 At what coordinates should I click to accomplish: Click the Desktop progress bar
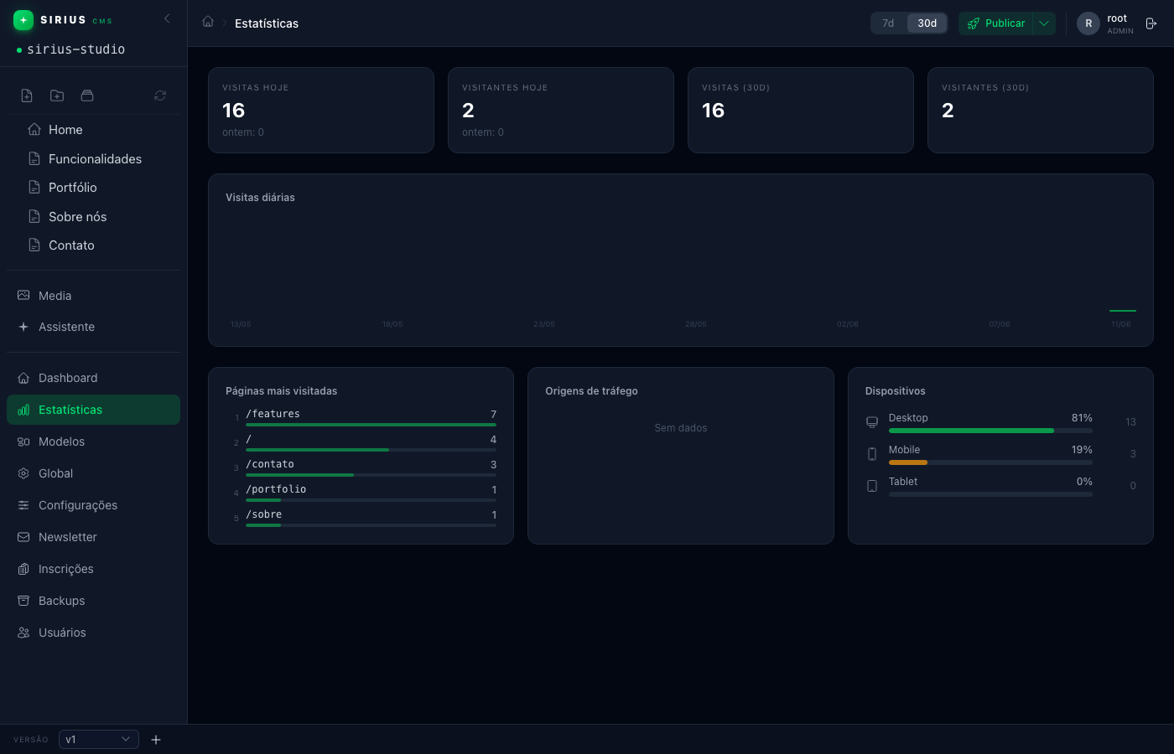point(990,431)
